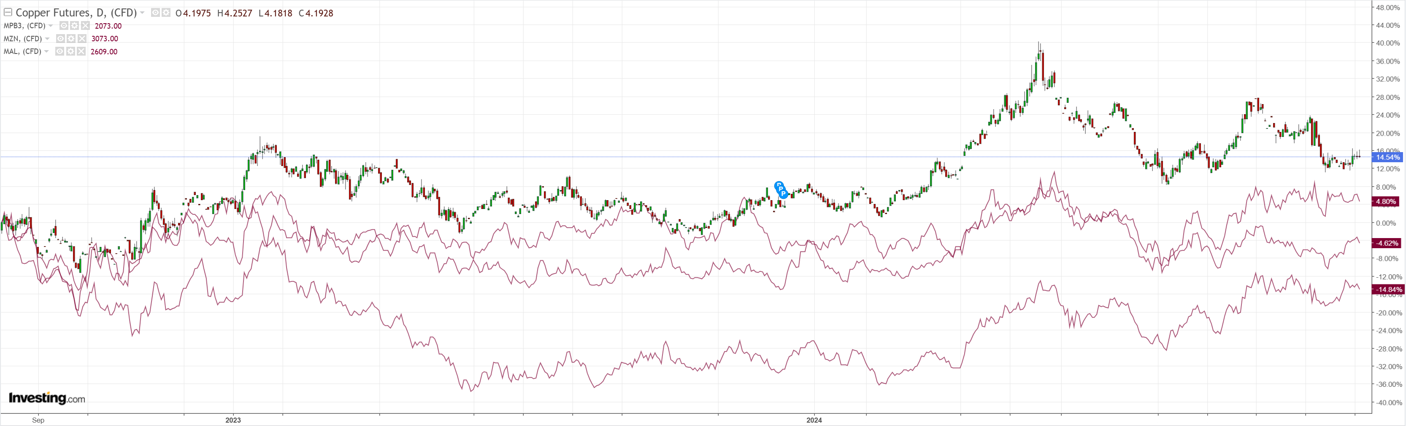
Task: Click the 4.80% series axis label
Action: coord(1386,201)
